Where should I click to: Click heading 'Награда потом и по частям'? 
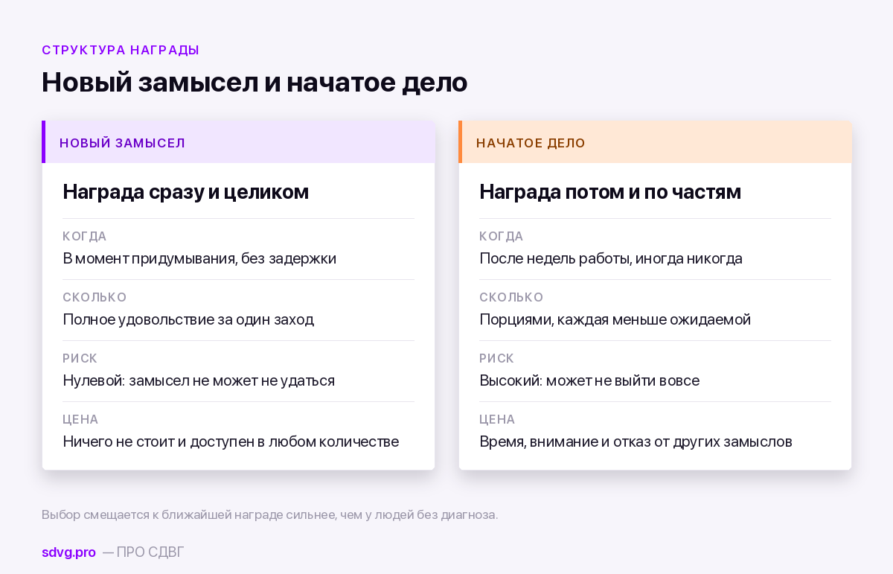pos(610,192)
